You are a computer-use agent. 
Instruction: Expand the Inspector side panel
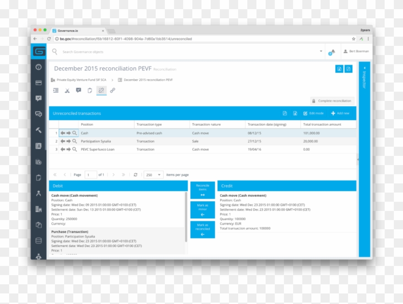pyautogui.click(x=364, y=69)
